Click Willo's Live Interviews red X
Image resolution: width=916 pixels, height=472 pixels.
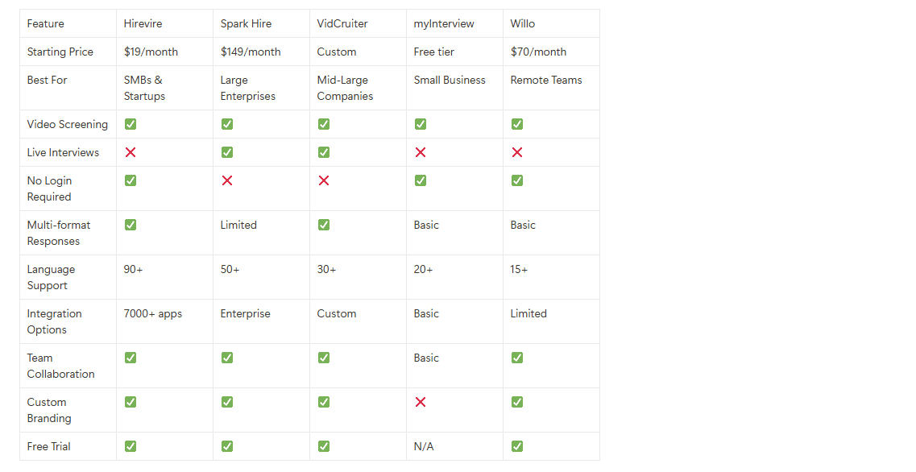[x=517, y=152]
